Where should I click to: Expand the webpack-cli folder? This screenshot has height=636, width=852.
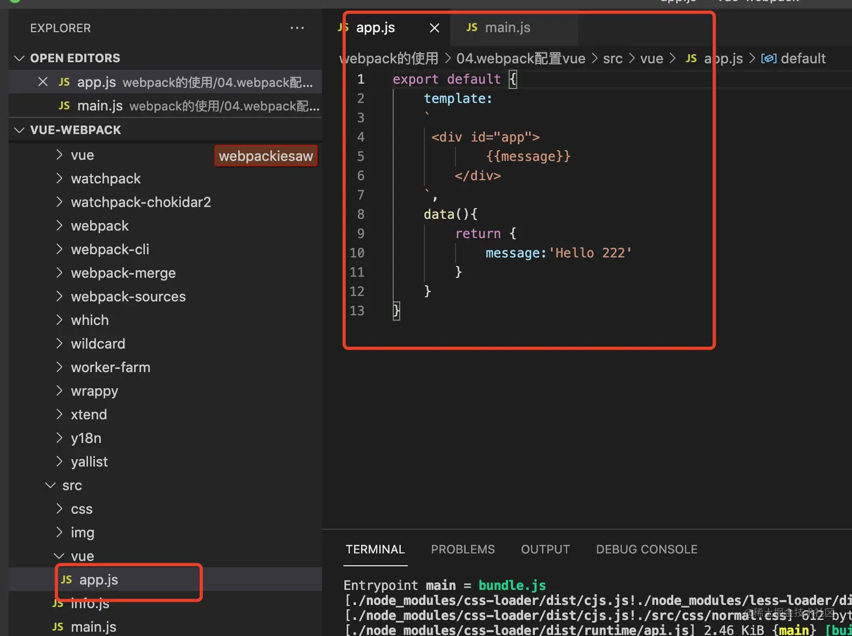click(59, 250)
